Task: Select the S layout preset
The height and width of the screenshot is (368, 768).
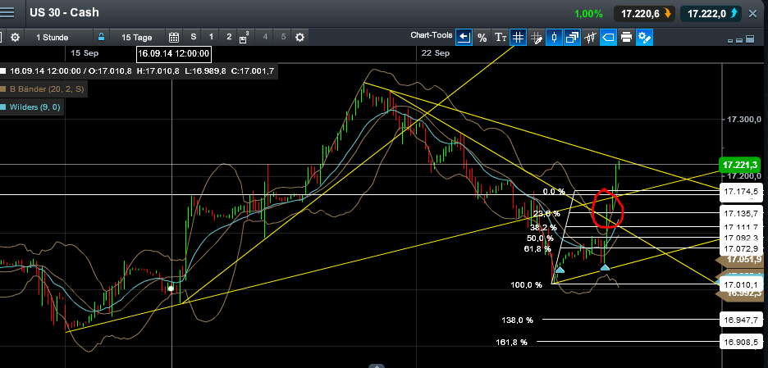Action: click(194, 37)
